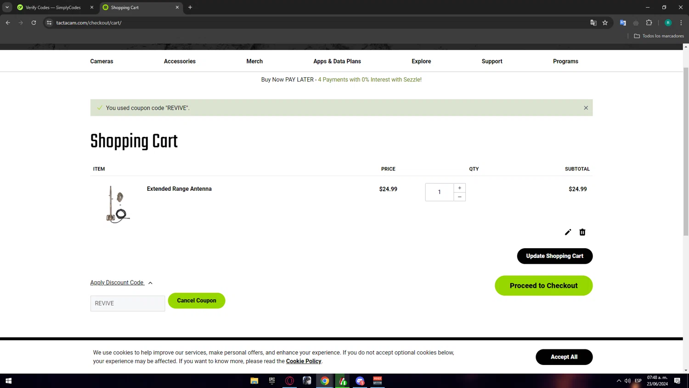Viewport: 689px width, 388px height.
Task: Translate this page icon
Action: click(593, 23)
